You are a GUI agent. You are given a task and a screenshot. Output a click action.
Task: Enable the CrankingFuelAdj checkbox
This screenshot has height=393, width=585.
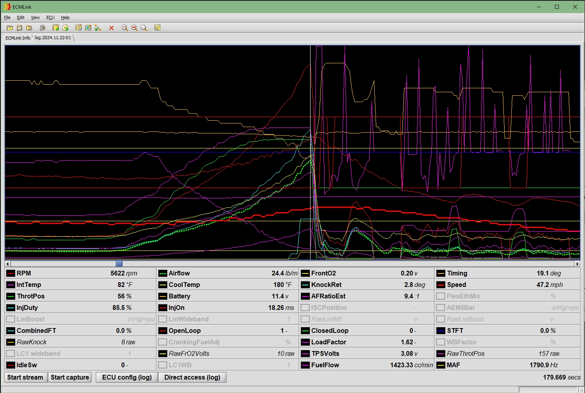[x=163, y=342]
